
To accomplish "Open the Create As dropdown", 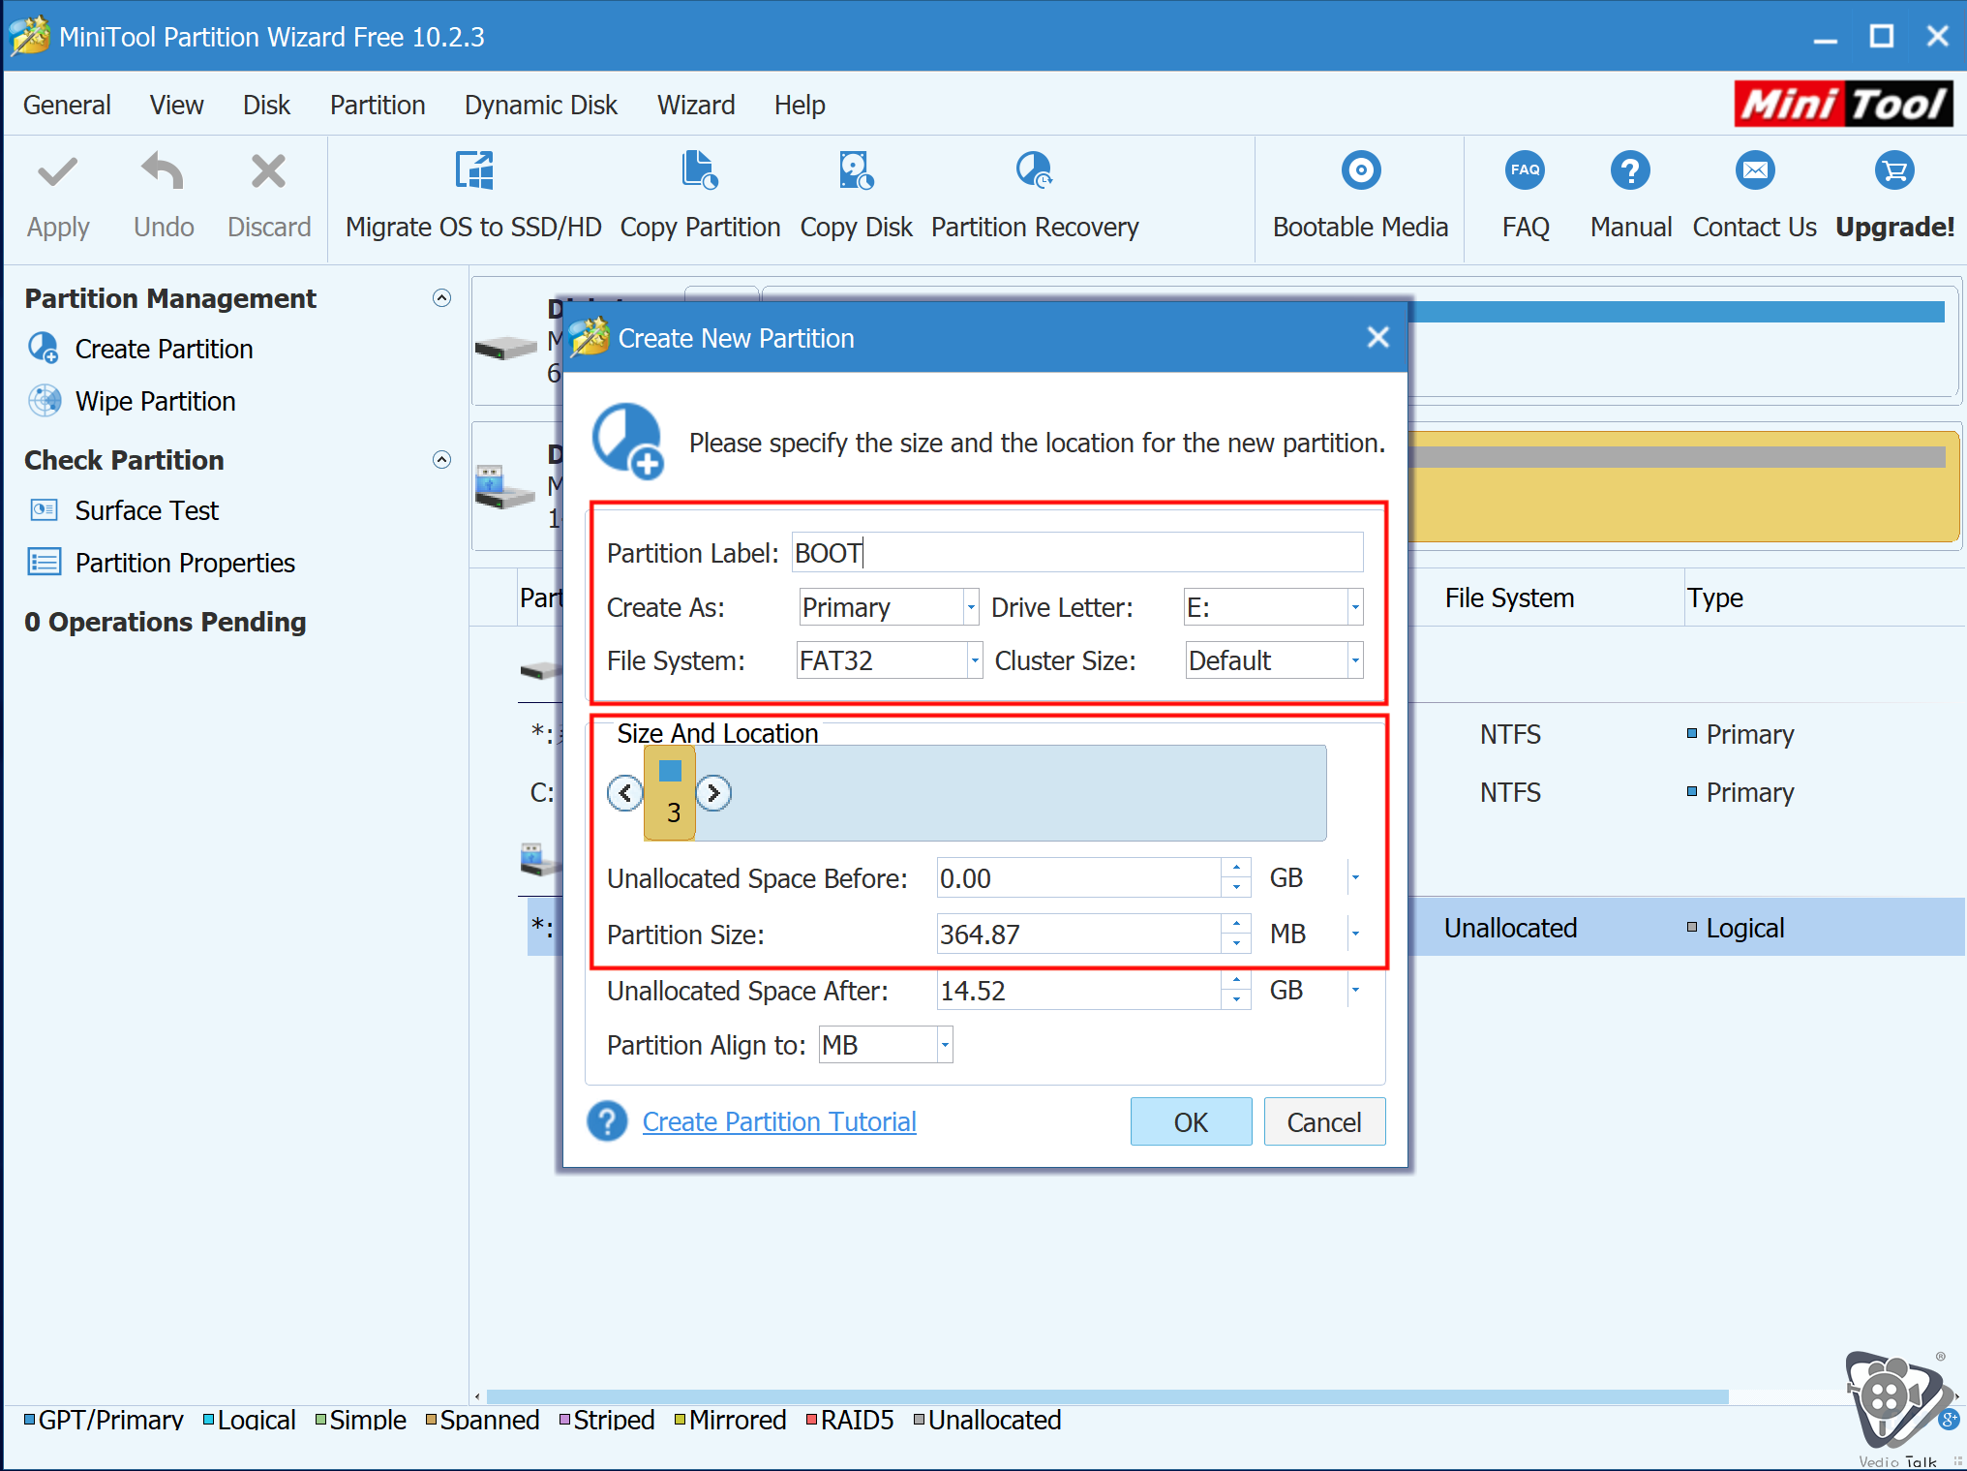I will 970,607.
